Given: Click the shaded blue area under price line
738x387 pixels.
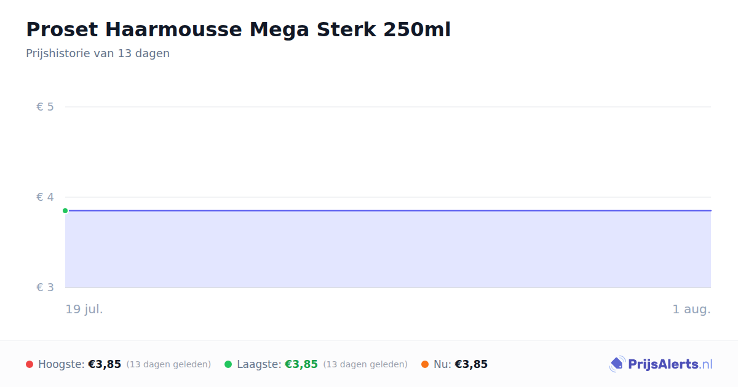Looking at the screenshot, I should [x=388, y=249].
